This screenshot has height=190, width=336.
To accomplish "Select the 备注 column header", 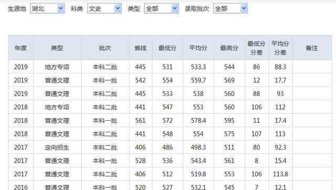I will (x=312, y=48).
